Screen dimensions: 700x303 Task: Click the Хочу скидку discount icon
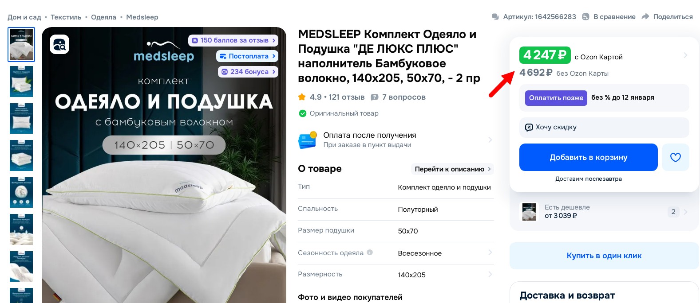pos(529,127)
